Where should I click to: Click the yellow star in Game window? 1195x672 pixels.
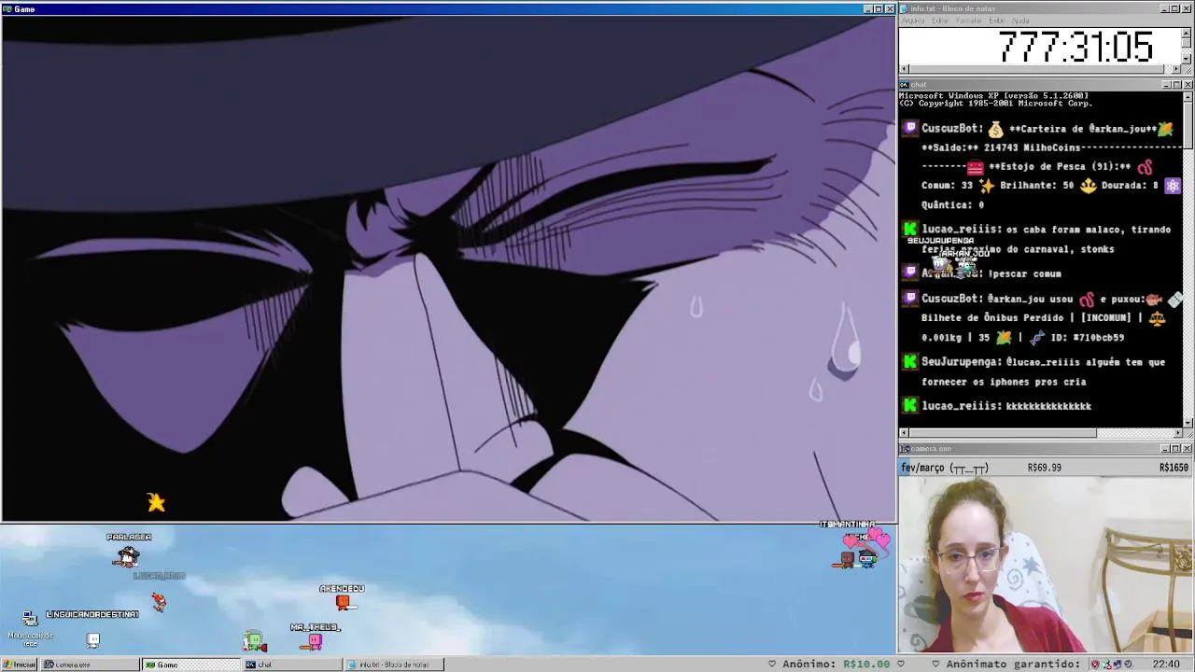[x=156, y=503]
